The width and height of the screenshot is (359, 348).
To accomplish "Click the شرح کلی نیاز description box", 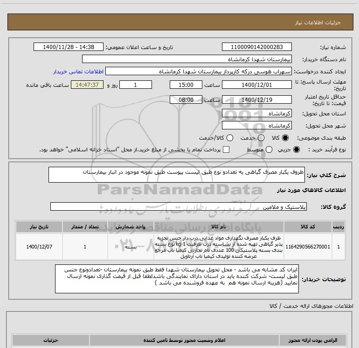I will tap(177, 175).
